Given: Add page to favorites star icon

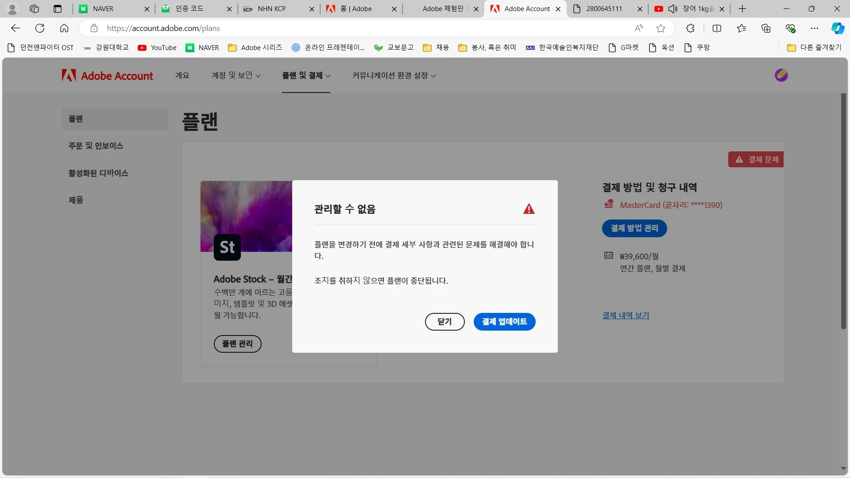Looking at the screenshot, I should pyautogui.click(x=661, y=28).
